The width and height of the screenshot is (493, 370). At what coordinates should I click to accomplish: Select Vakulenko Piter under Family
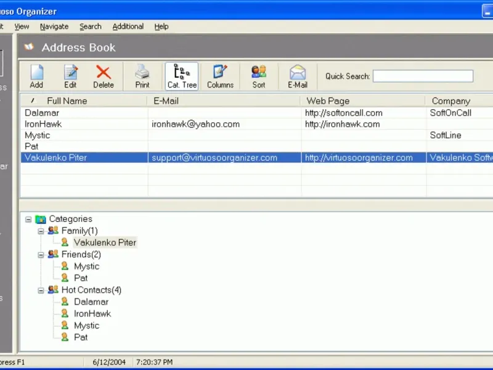[105, 242]
